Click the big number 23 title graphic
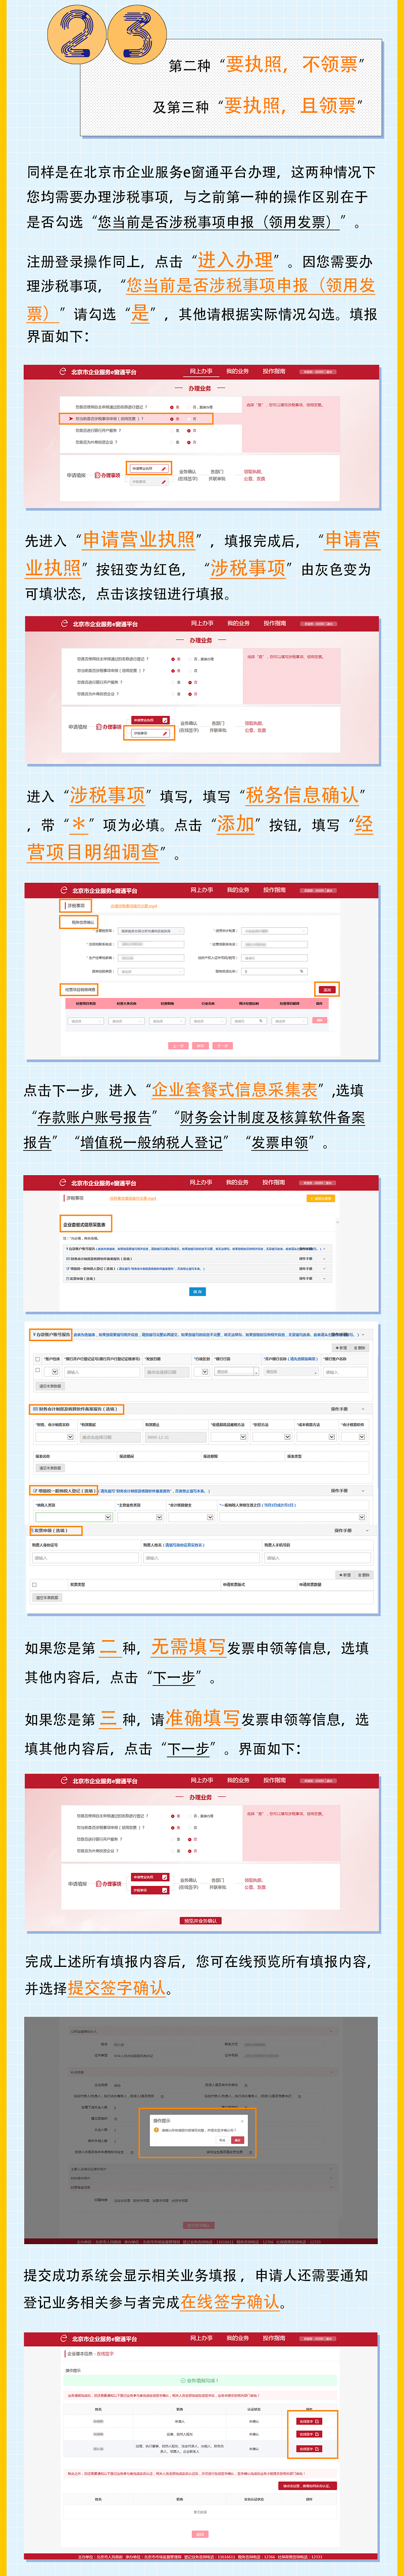The width and height of the screenshot is (404, 2576). [x=107, y=35]
